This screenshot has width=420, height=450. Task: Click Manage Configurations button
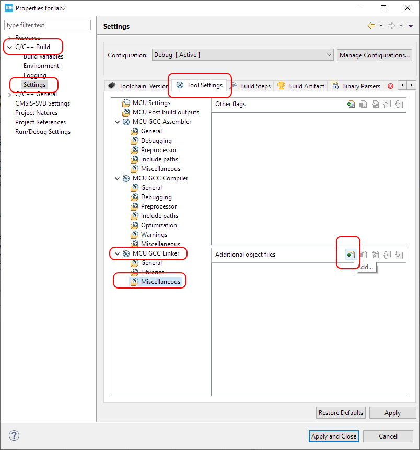pyautogui.click(x=375, y=55)
